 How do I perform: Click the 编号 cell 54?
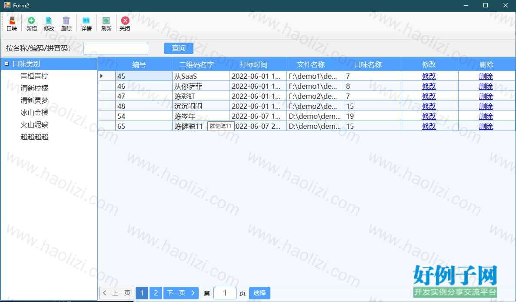click(144, 116)
